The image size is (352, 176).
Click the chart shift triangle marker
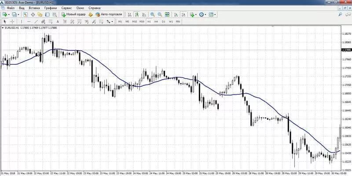273,26
